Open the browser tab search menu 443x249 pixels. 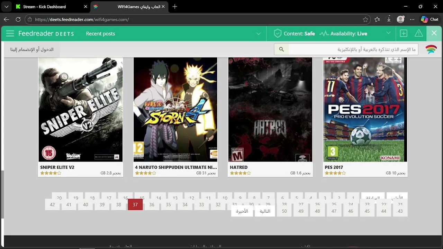6,7
